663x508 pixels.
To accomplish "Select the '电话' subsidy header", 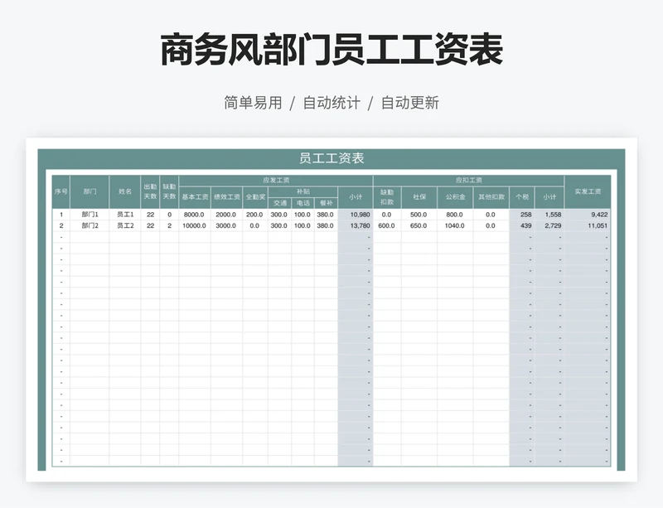I will click(302, 203).
